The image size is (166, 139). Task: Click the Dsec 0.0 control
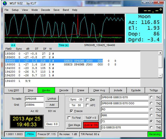click(x=52, y=124)
